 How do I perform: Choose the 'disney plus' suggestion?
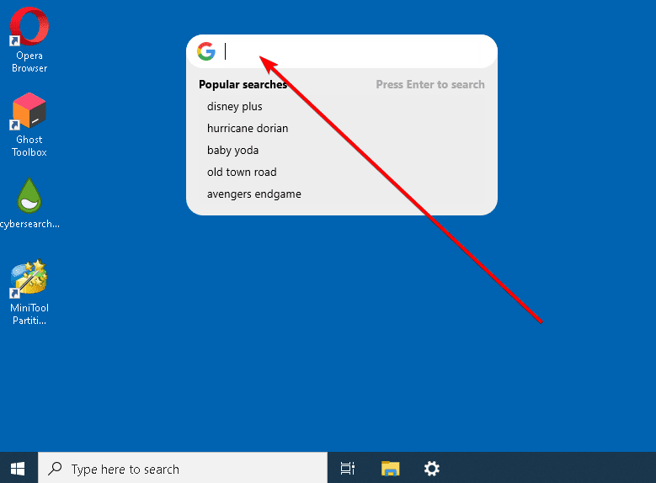[234, 107]
